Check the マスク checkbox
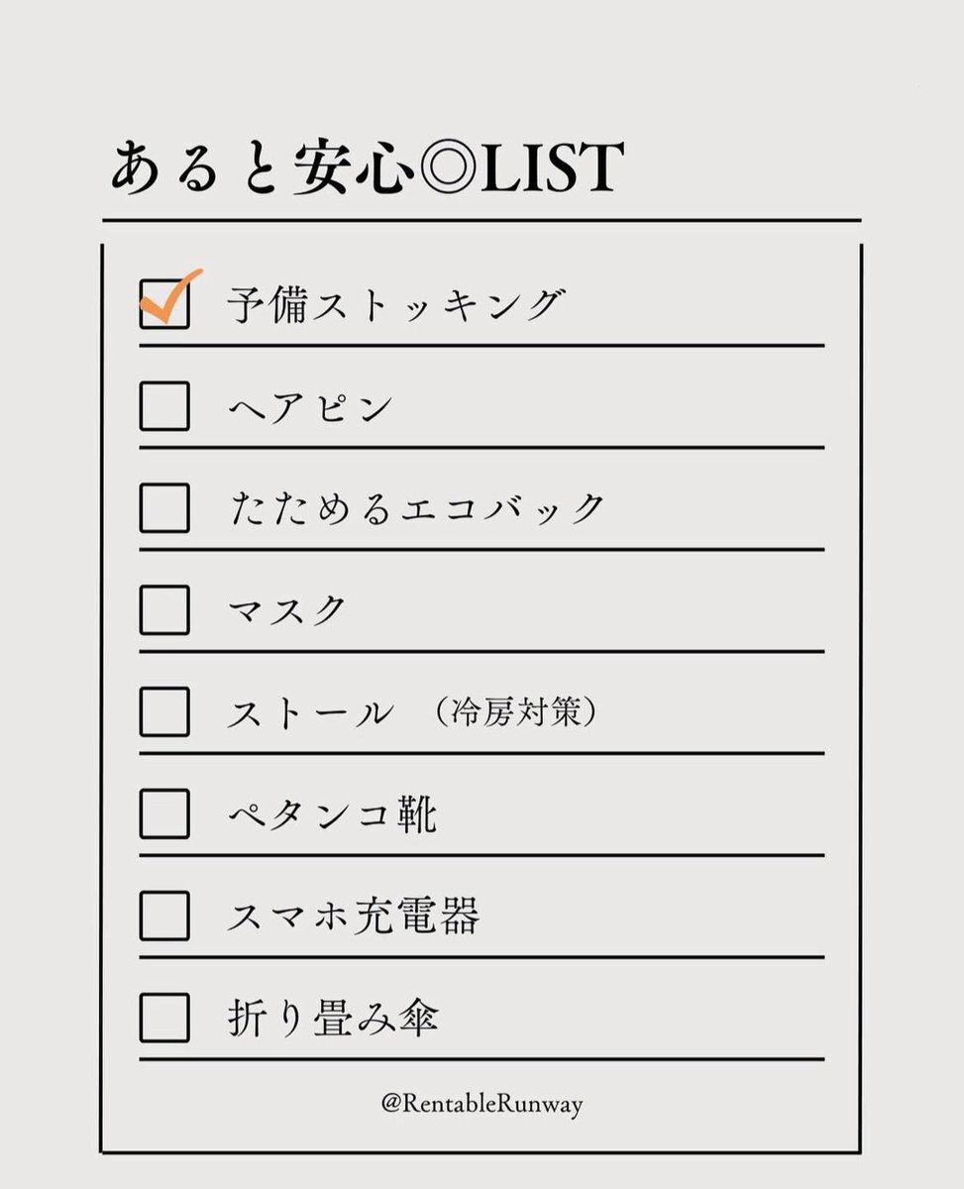This screenshot has width=964, height=1189. click(164, 609)
